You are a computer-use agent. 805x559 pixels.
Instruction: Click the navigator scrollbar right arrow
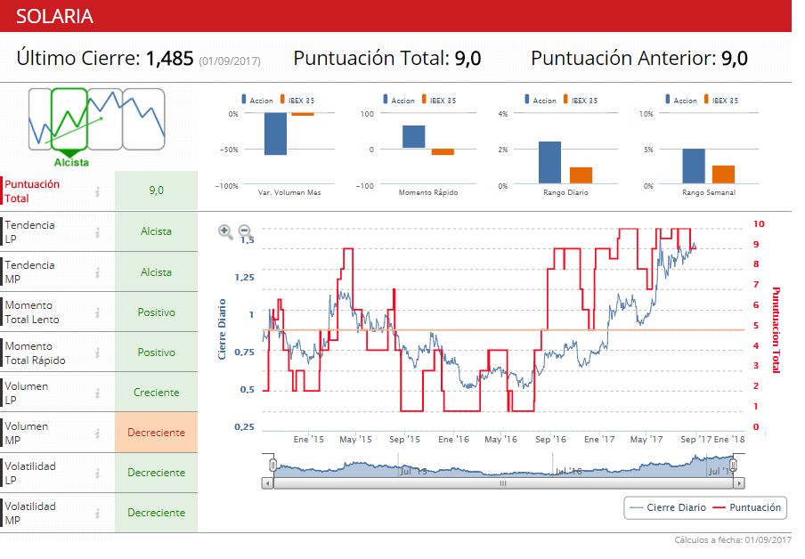click(x=739, y=483)
